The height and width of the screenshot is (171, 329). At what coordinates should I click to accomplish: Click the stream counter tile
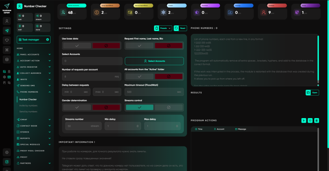tap(43, 17)
